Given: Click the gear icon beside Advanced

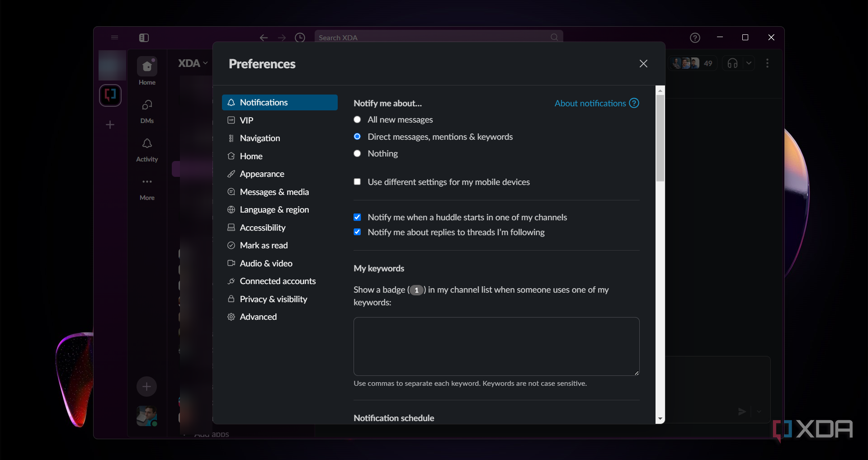Looking at the screenshot, I should (x=231, y=317).
